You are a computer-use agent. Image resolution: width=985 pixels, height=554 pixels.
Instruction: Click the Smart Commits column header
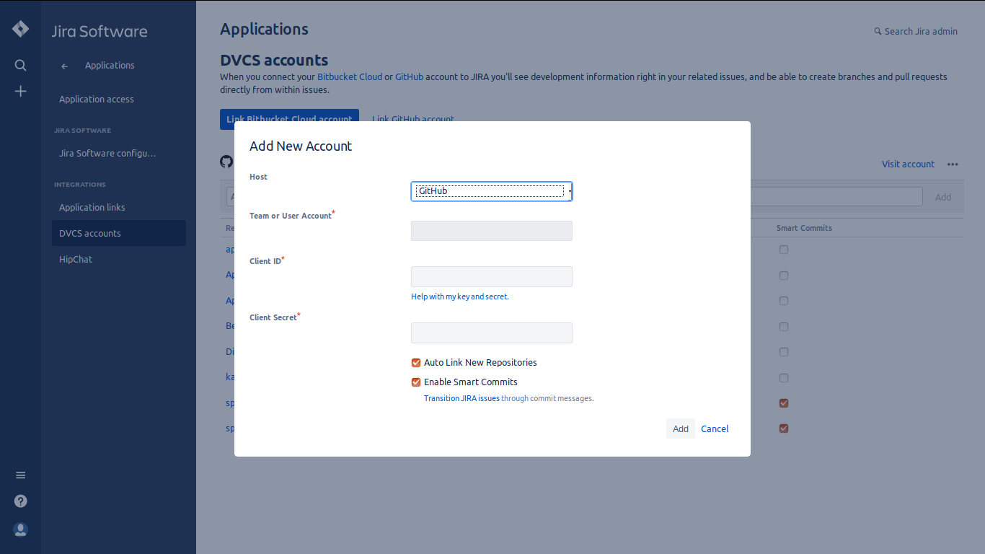[804, 228]
